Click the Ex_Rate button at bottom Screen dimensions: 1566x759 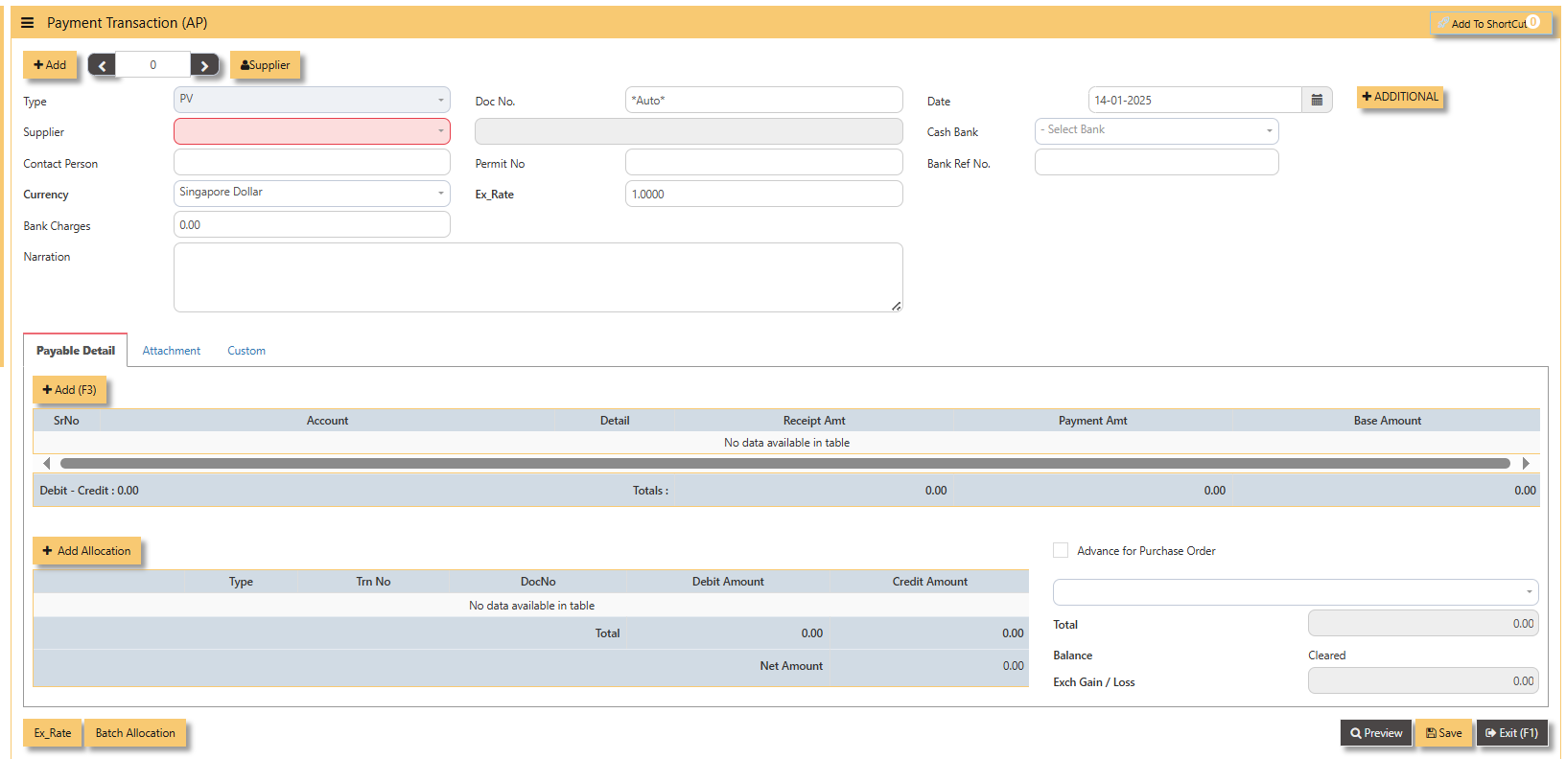pyautogui.click(x=53, y=733)
